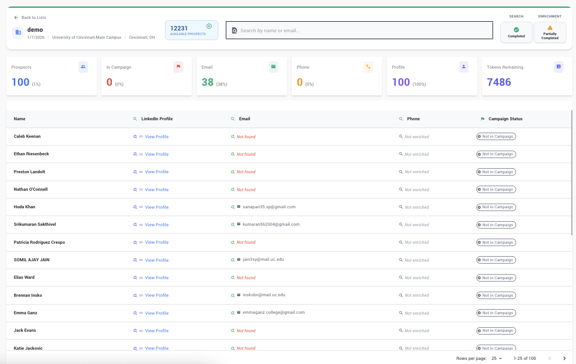Click the 1-25 of 100 pagination text
This screenshot has height=364, width=576.
[525, 358]
